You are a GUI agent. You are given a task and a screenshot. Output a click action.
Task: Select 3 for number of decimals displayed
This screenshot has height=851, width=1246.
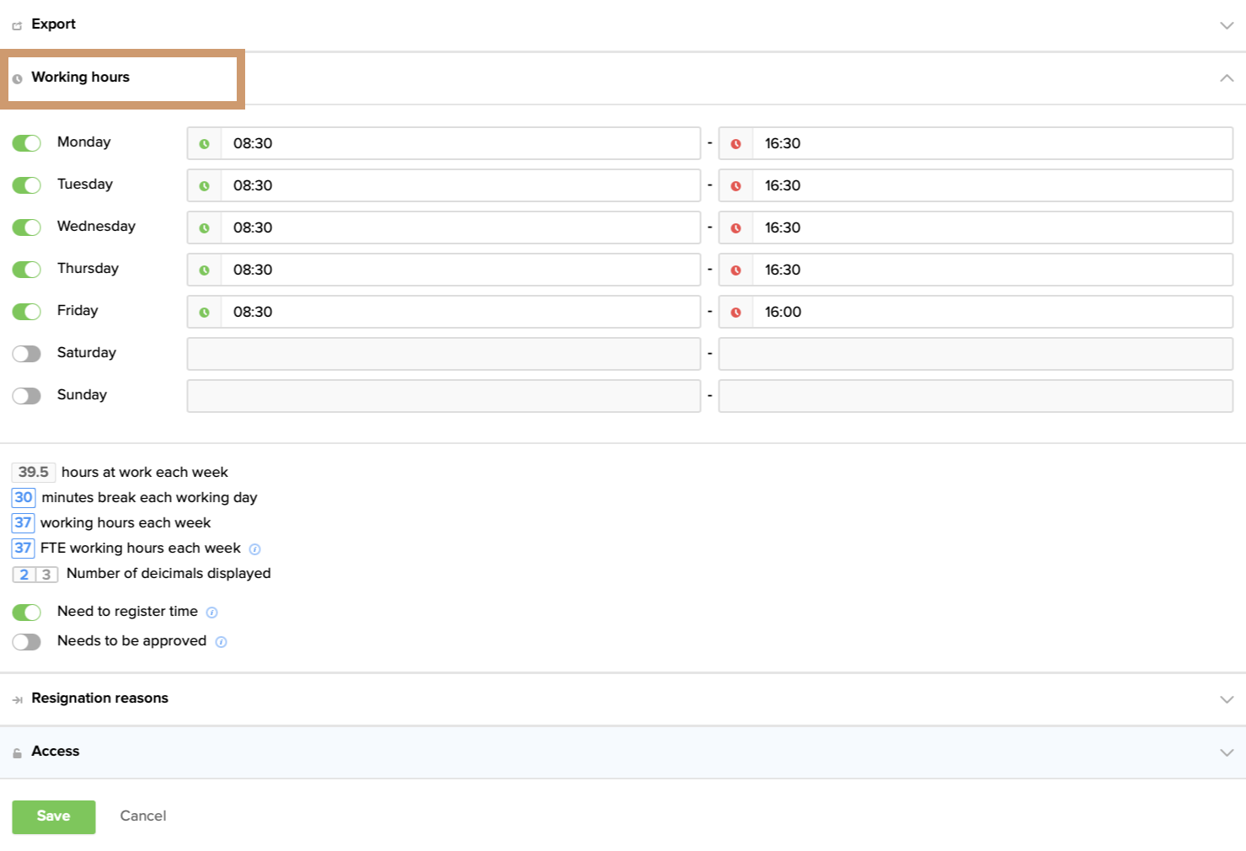(46, 575)
